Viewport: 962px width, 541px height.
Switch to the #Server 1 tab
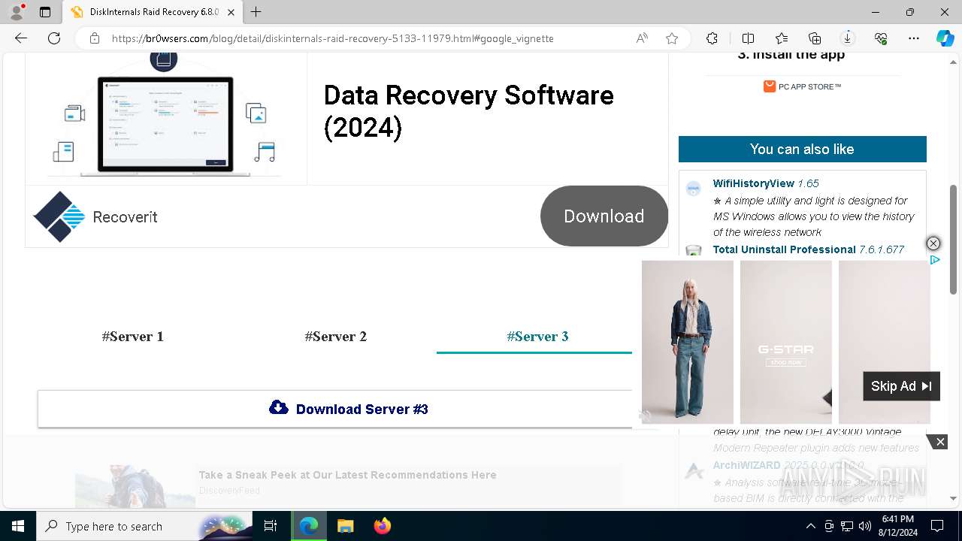(x=133, y=337)
